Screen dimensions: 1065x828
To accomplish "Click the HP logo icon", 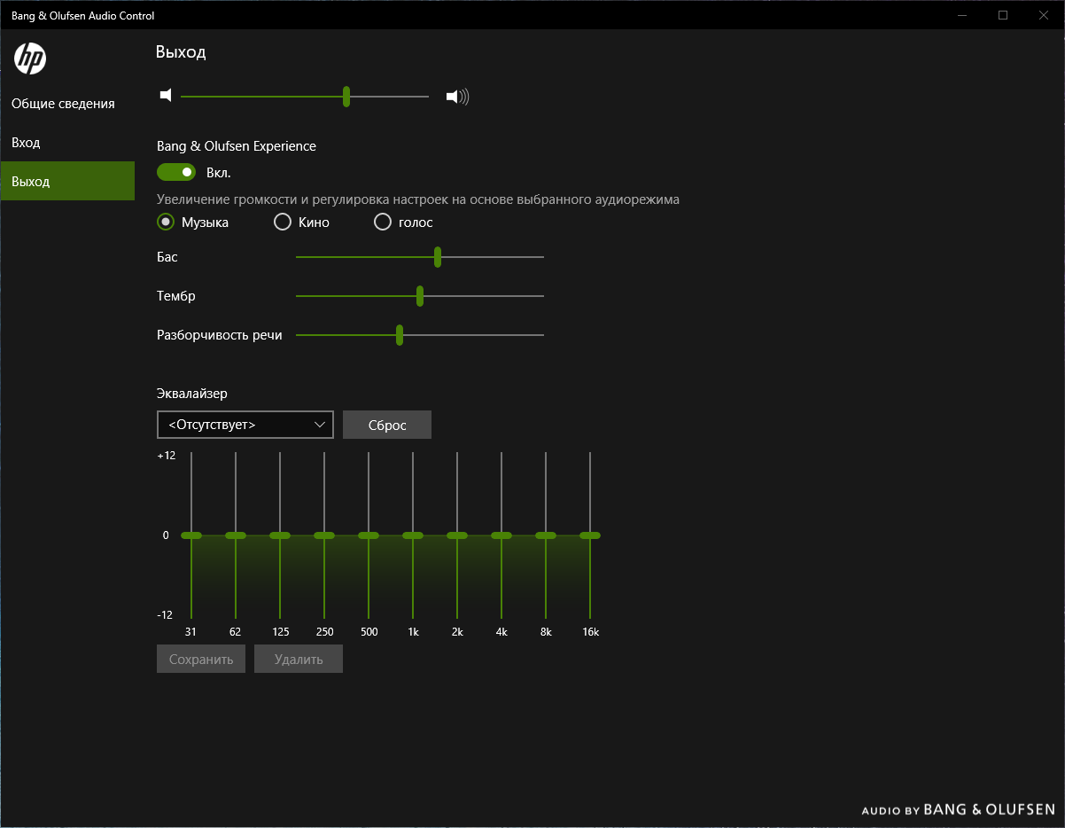I will tap(29, 59).
